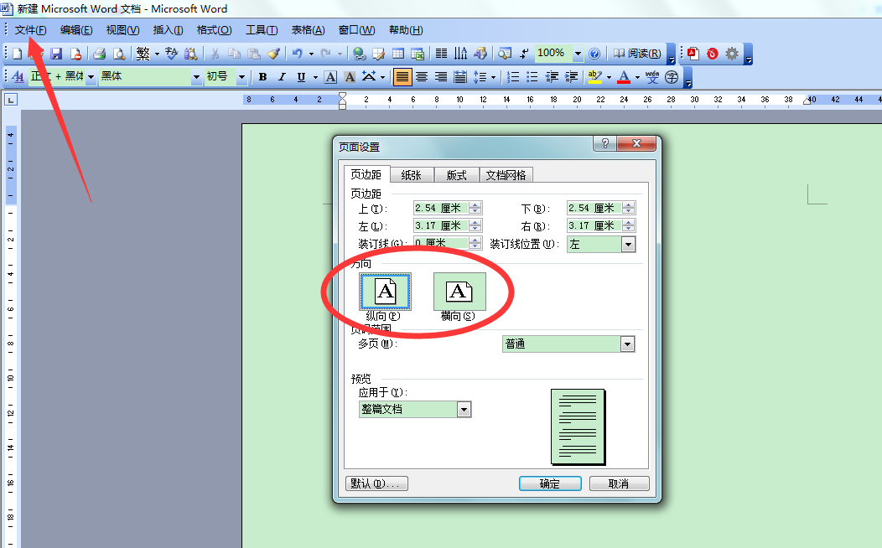The height and width of the screenshot is (548, 882).
Task: Open the font size dropdown showing 初号
Action: (x=241, y=76)
